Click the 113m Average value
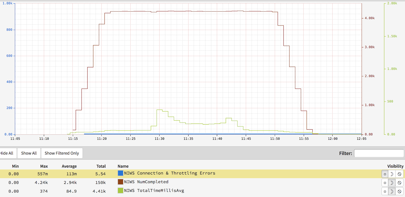 click(x=72, y=174)
